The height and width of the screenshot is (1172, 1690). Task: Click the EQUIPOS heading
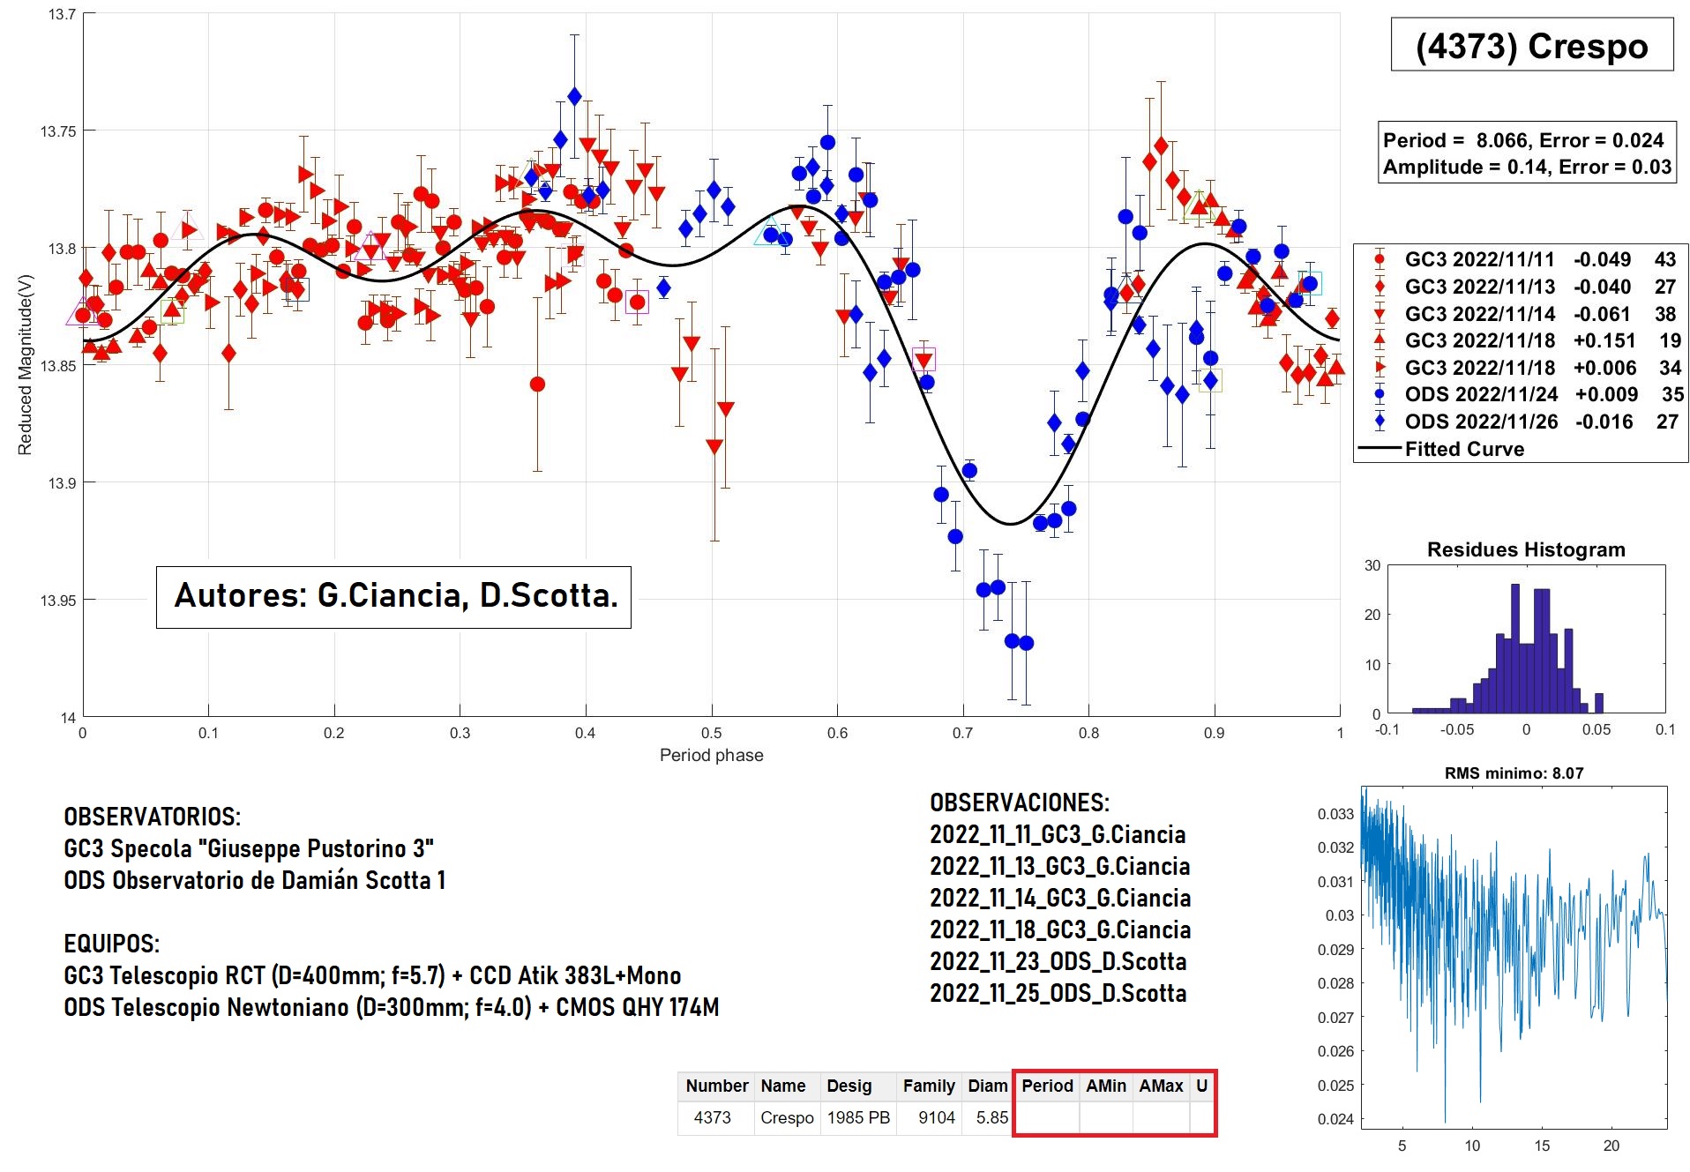(x=111, y=944)
